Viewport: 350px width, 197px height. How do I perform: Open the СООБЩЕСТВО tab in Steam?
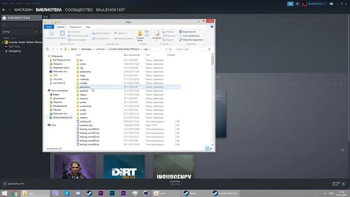click(79, 10)
